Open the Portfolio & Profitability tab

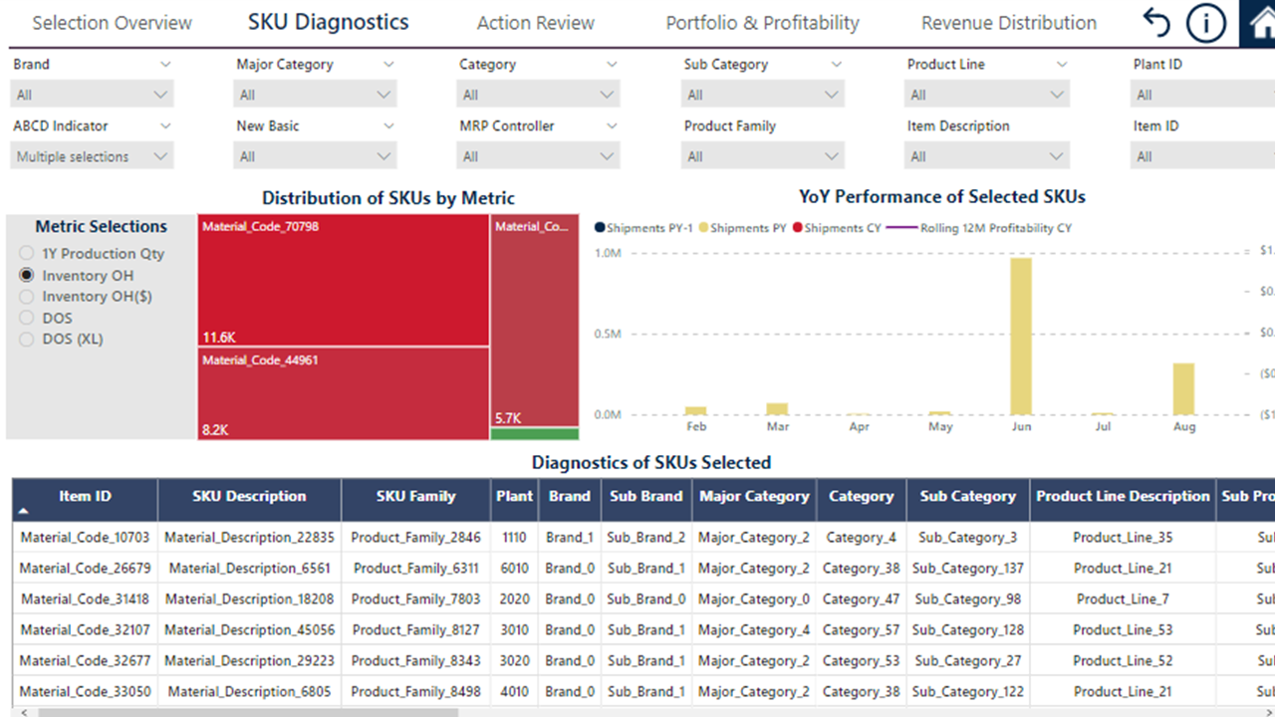pos(763,23)
